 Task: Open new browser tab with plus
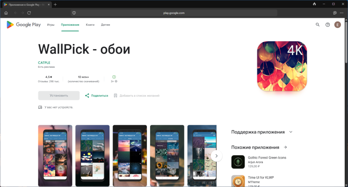tap(55, 4)
